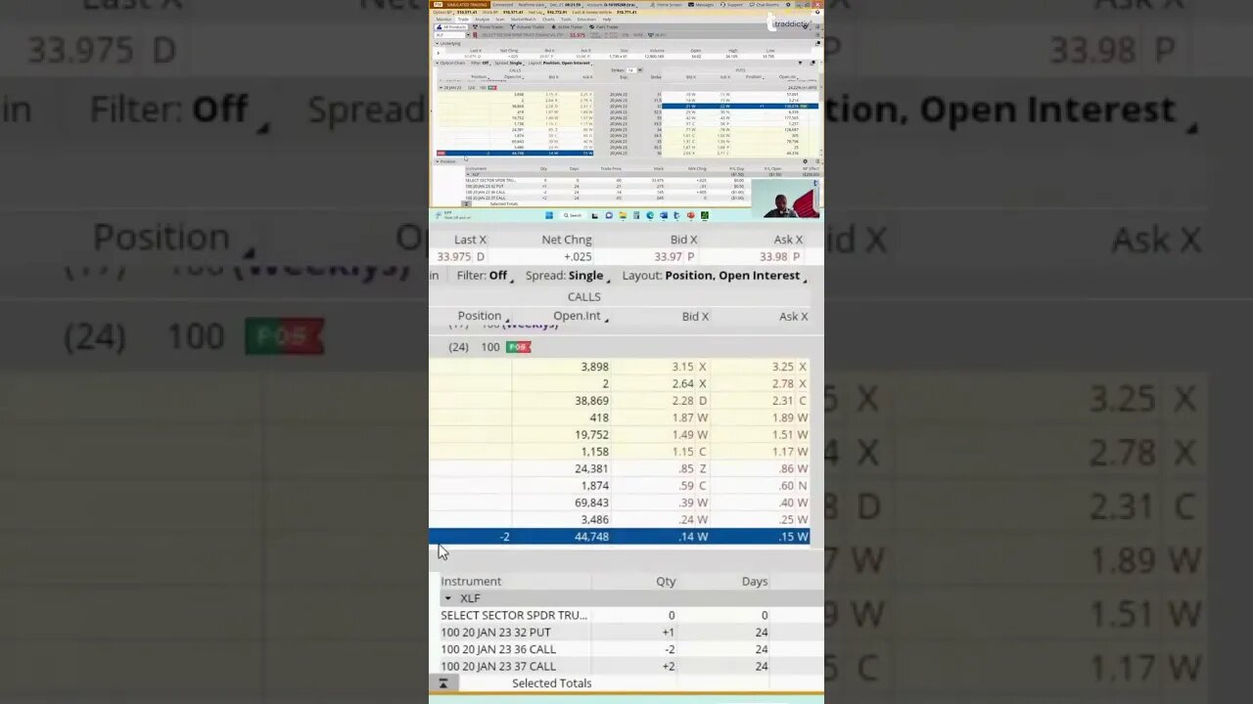Image resolution: width=1253 pixels, height=704 pixels.
Task: Switch to the Trade tab
Action: click(x=463, y=20)
